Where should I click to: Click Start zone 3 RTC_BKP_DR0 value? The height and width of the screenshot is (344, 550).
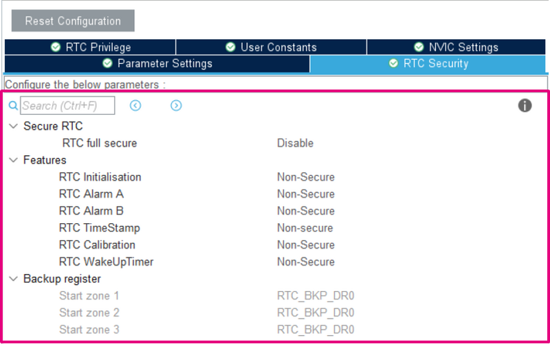point(316,330)
